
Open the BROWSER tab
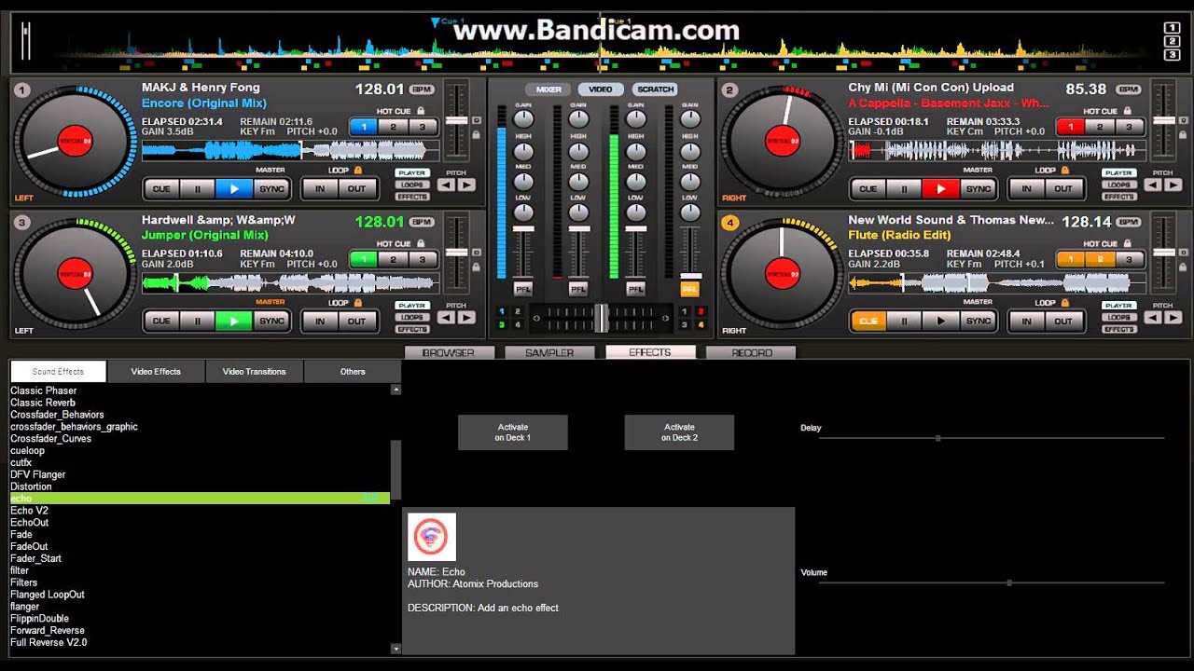pos(448,352)
